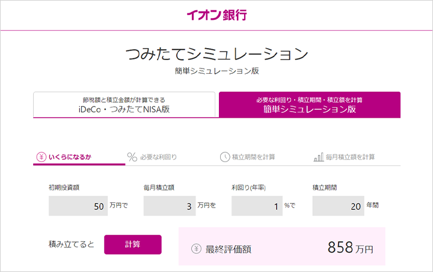The width and height of the screenshot is (433, 272).
Task: Click the イオン銀行 logo
Action: [216, 15]
